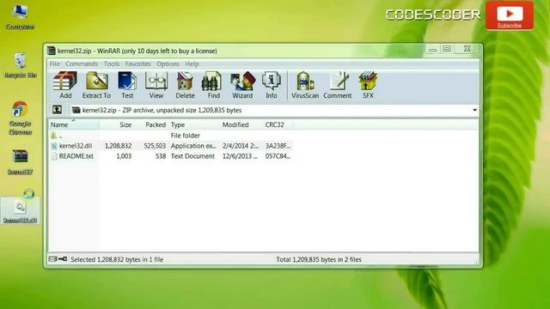
Task: Go up one folder level arrow
Action: click(x=58, y=110)
